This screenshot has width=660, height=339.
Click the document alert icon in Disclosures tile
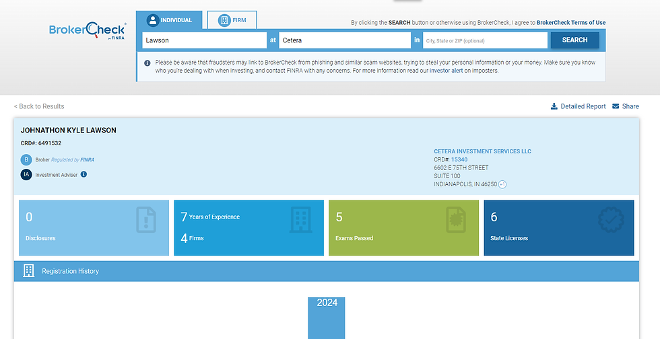(146, 219)
